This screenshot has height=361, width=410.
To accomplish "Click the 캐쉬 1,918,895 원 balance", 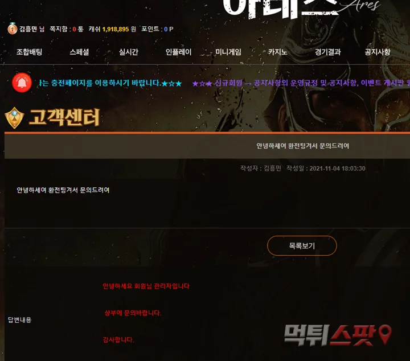I will [112, 29].
